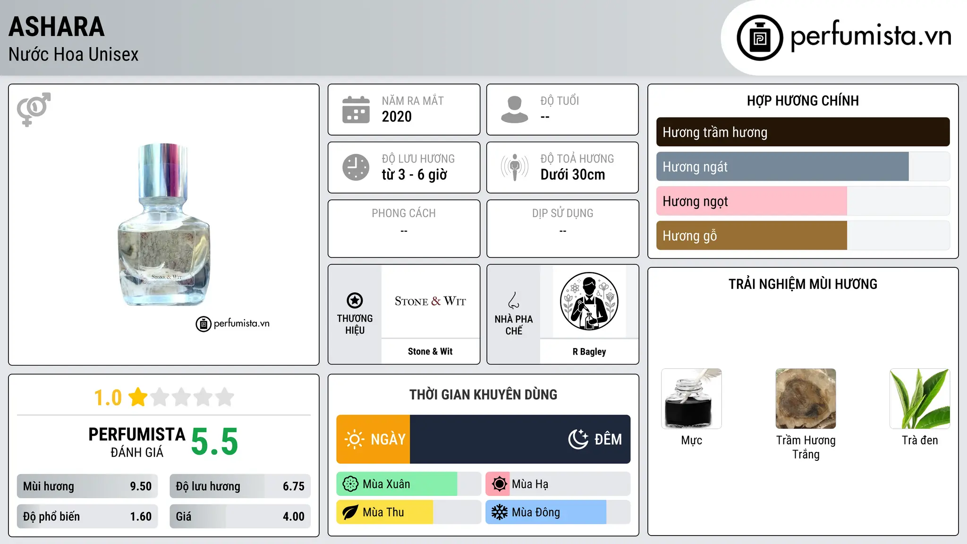967x544 pixels.
Task: Click the launch year 2020 value
Action: 397,117
